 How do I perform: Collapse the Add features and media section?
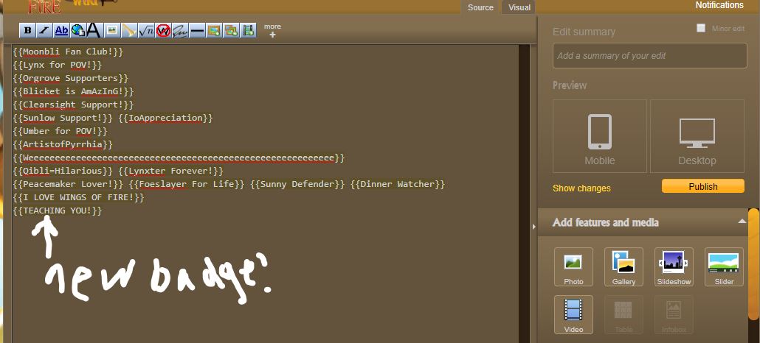pos(742,222)
